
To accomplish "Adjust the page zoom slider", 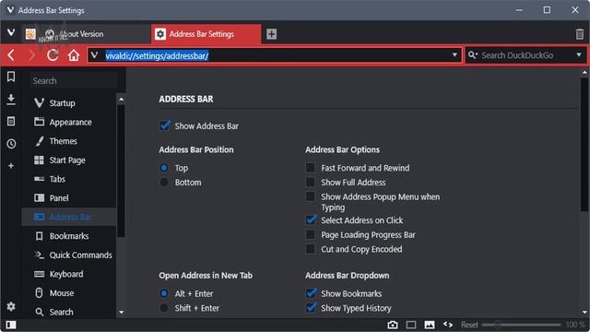I will 521,325.
